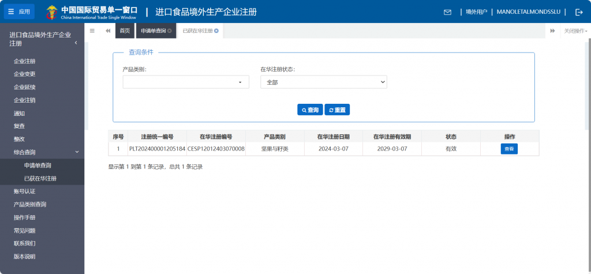Open the 关闭操作 dropdown
This screenshot has height=274, width=591.
coord(575,31)
